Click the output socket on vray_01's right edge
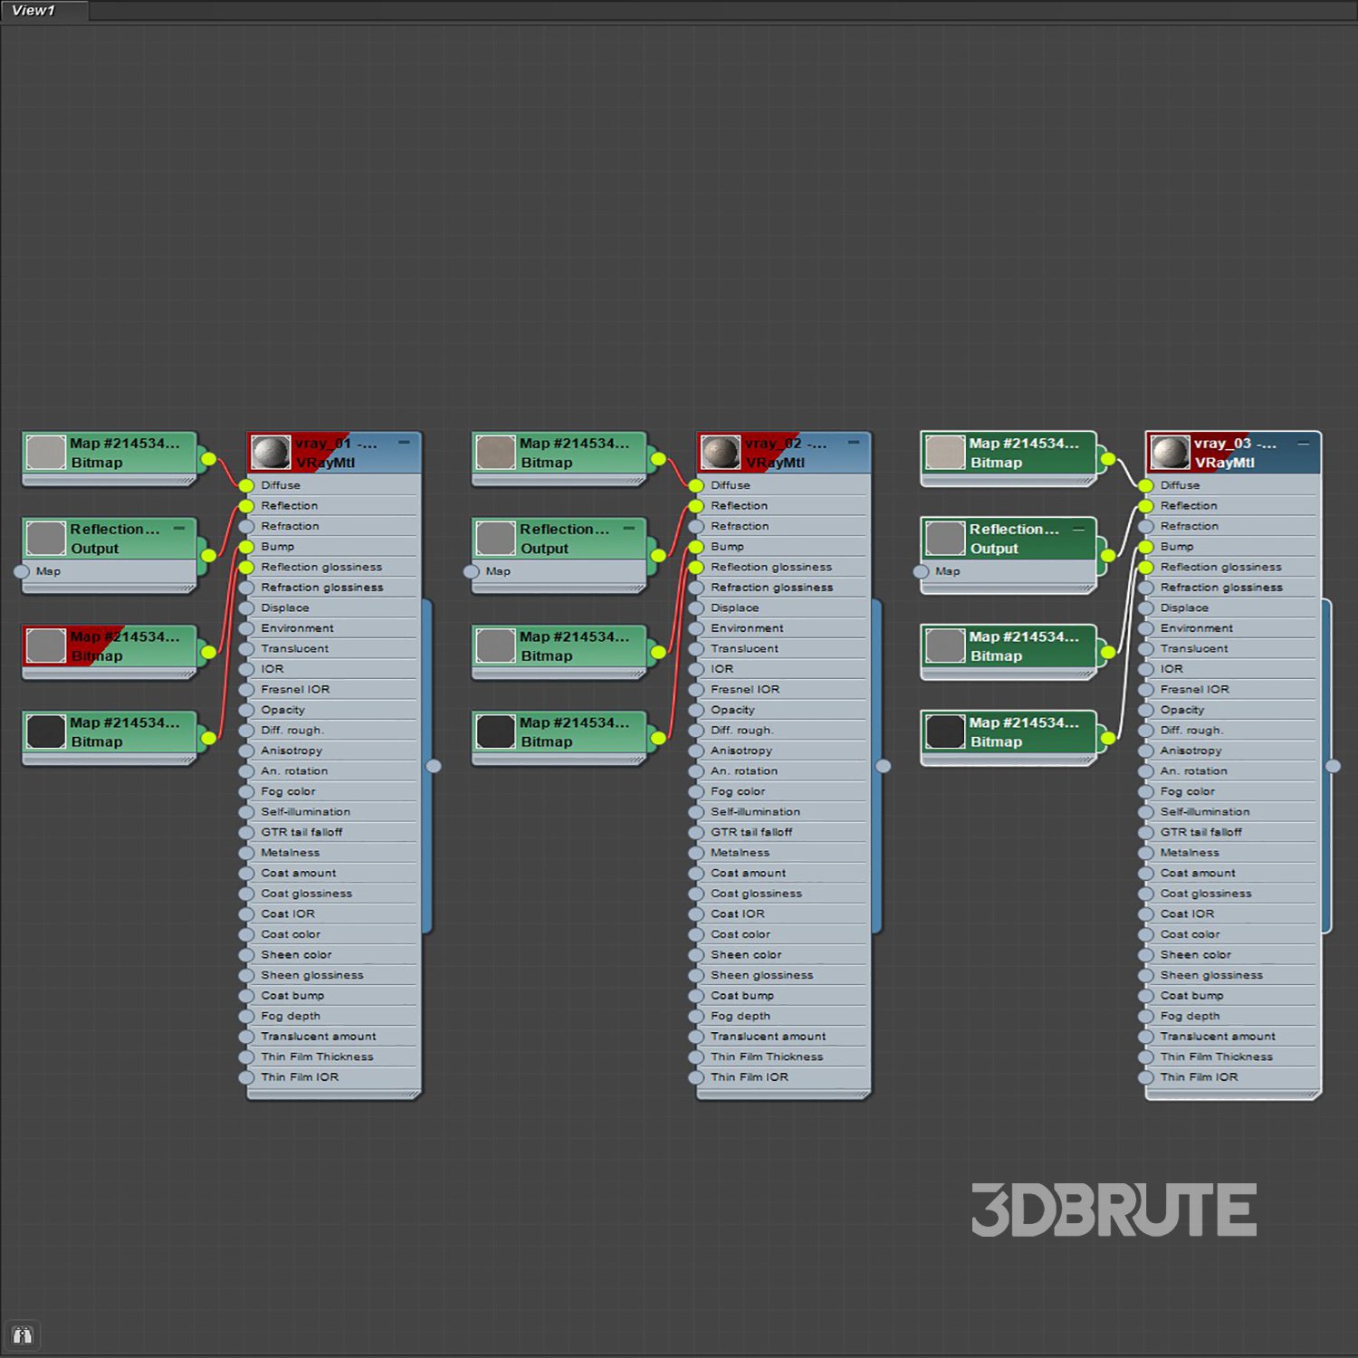 (x=434, y=766)
